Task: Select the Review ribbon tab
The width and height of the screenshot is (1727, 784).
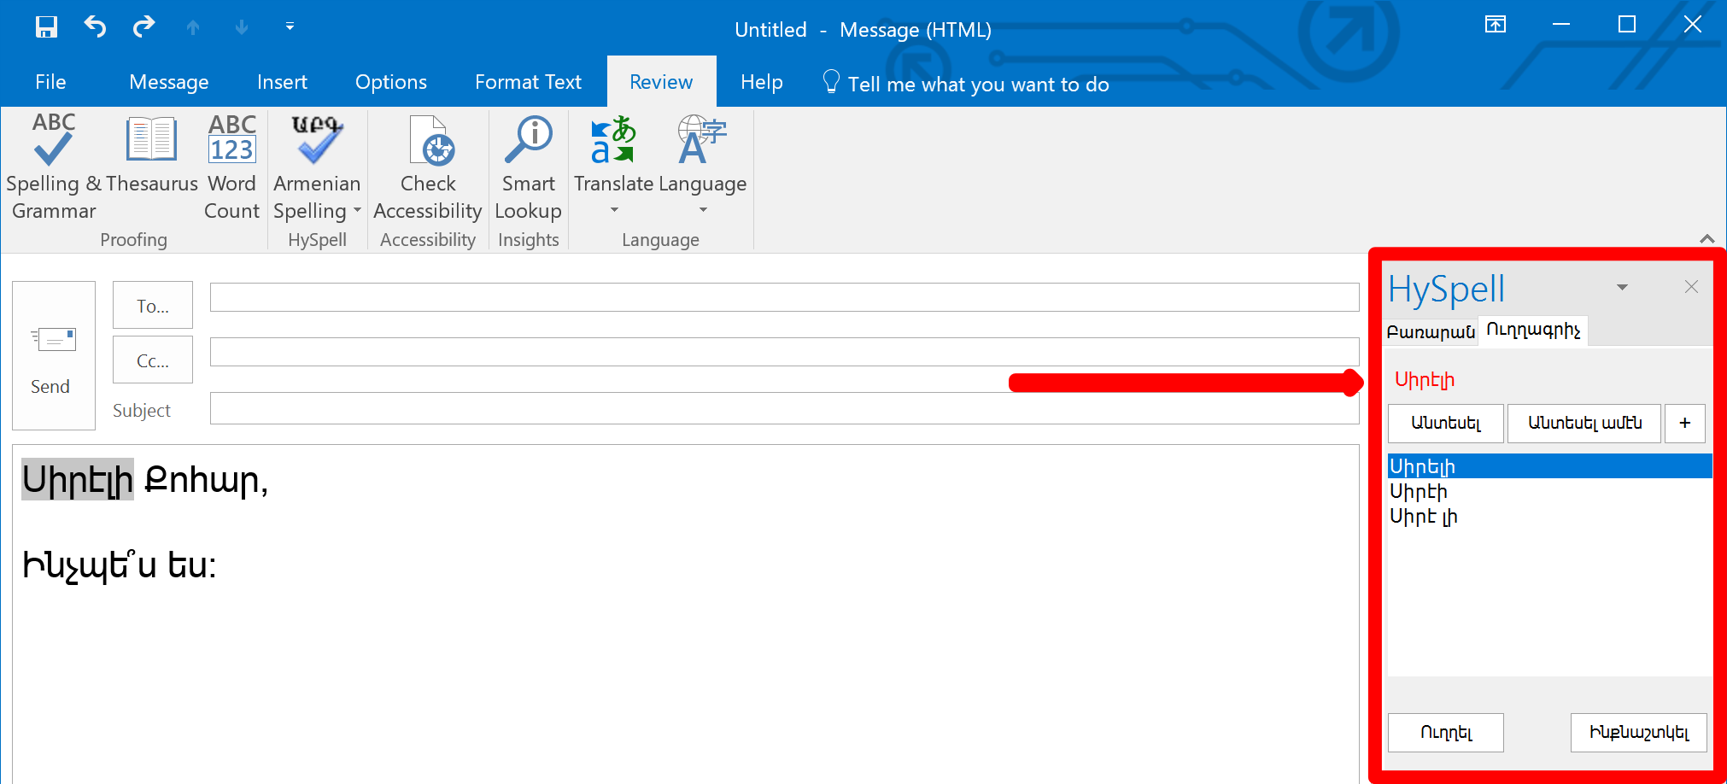Action: coord(661,82)
